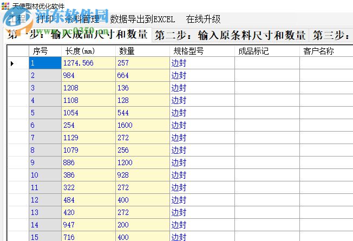This screenshot has height=241, width=353.
Task: Click the app icon in title bar
Action: (5, 6)
